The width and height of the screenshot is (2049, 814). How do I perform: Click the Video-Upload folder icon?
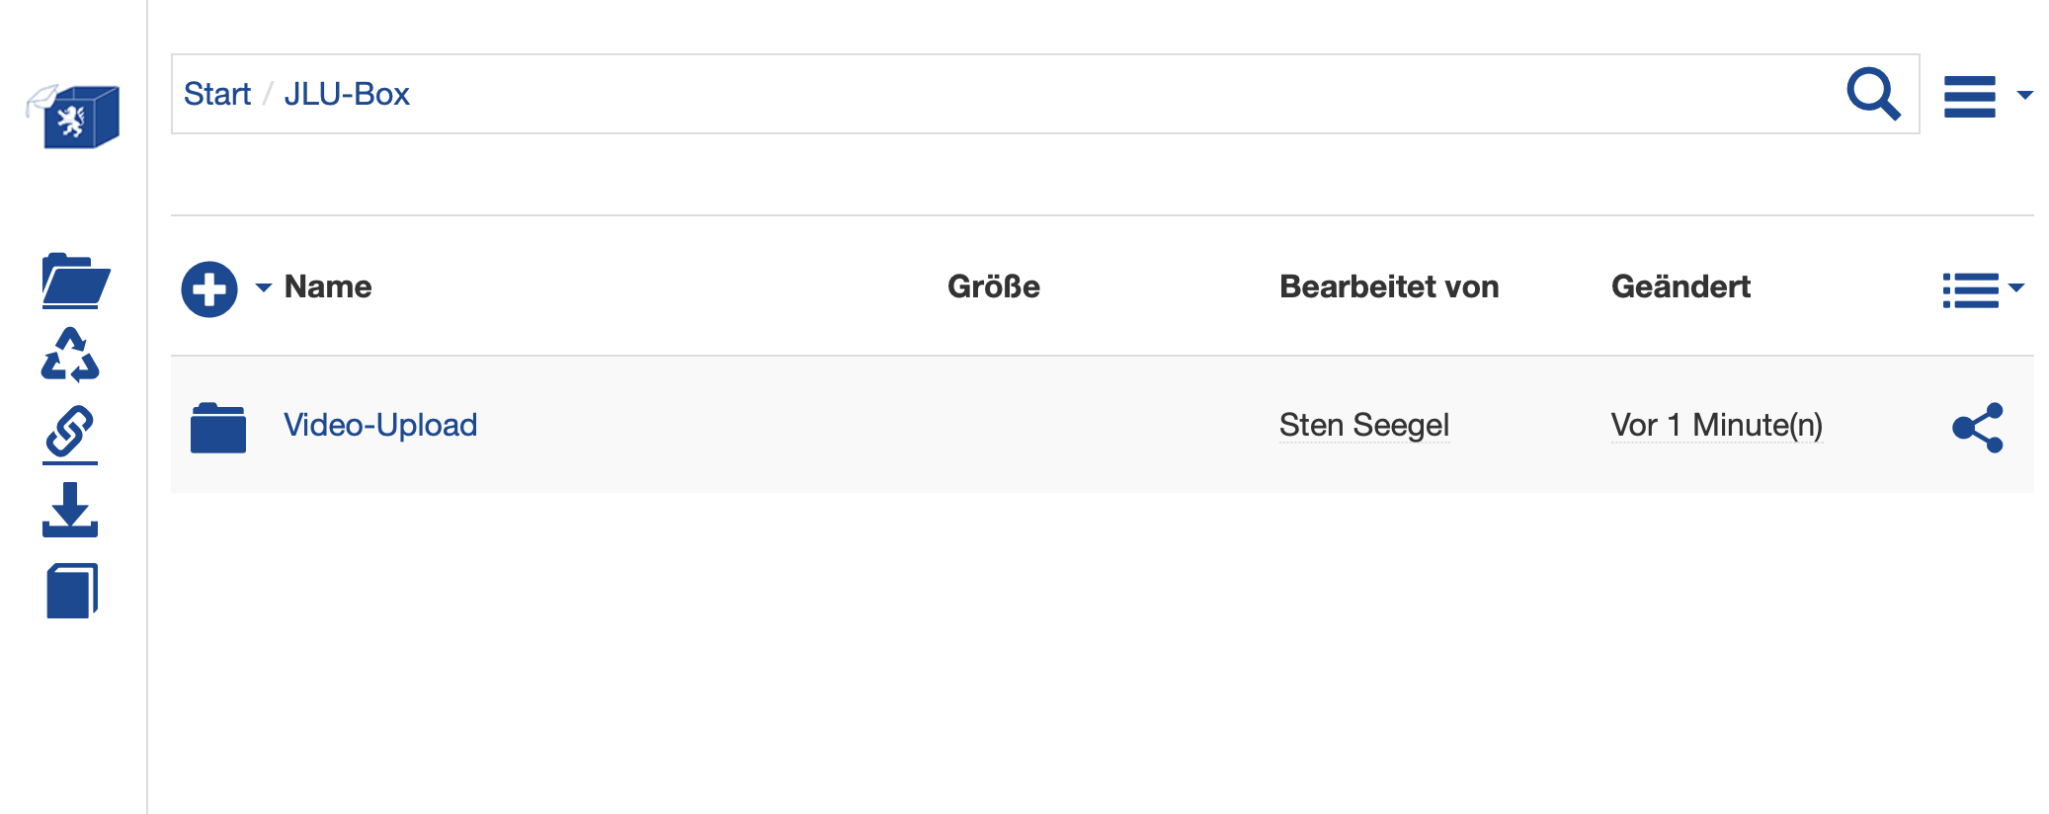pyautogui.click(x=218, y=428)
